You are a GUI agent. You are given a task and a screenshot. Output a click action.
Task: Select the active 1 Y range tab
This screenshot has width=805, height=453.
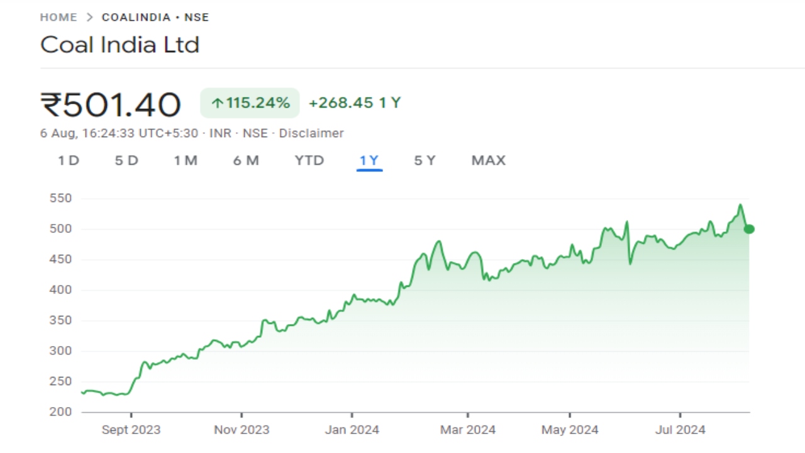tap(369, 160)
